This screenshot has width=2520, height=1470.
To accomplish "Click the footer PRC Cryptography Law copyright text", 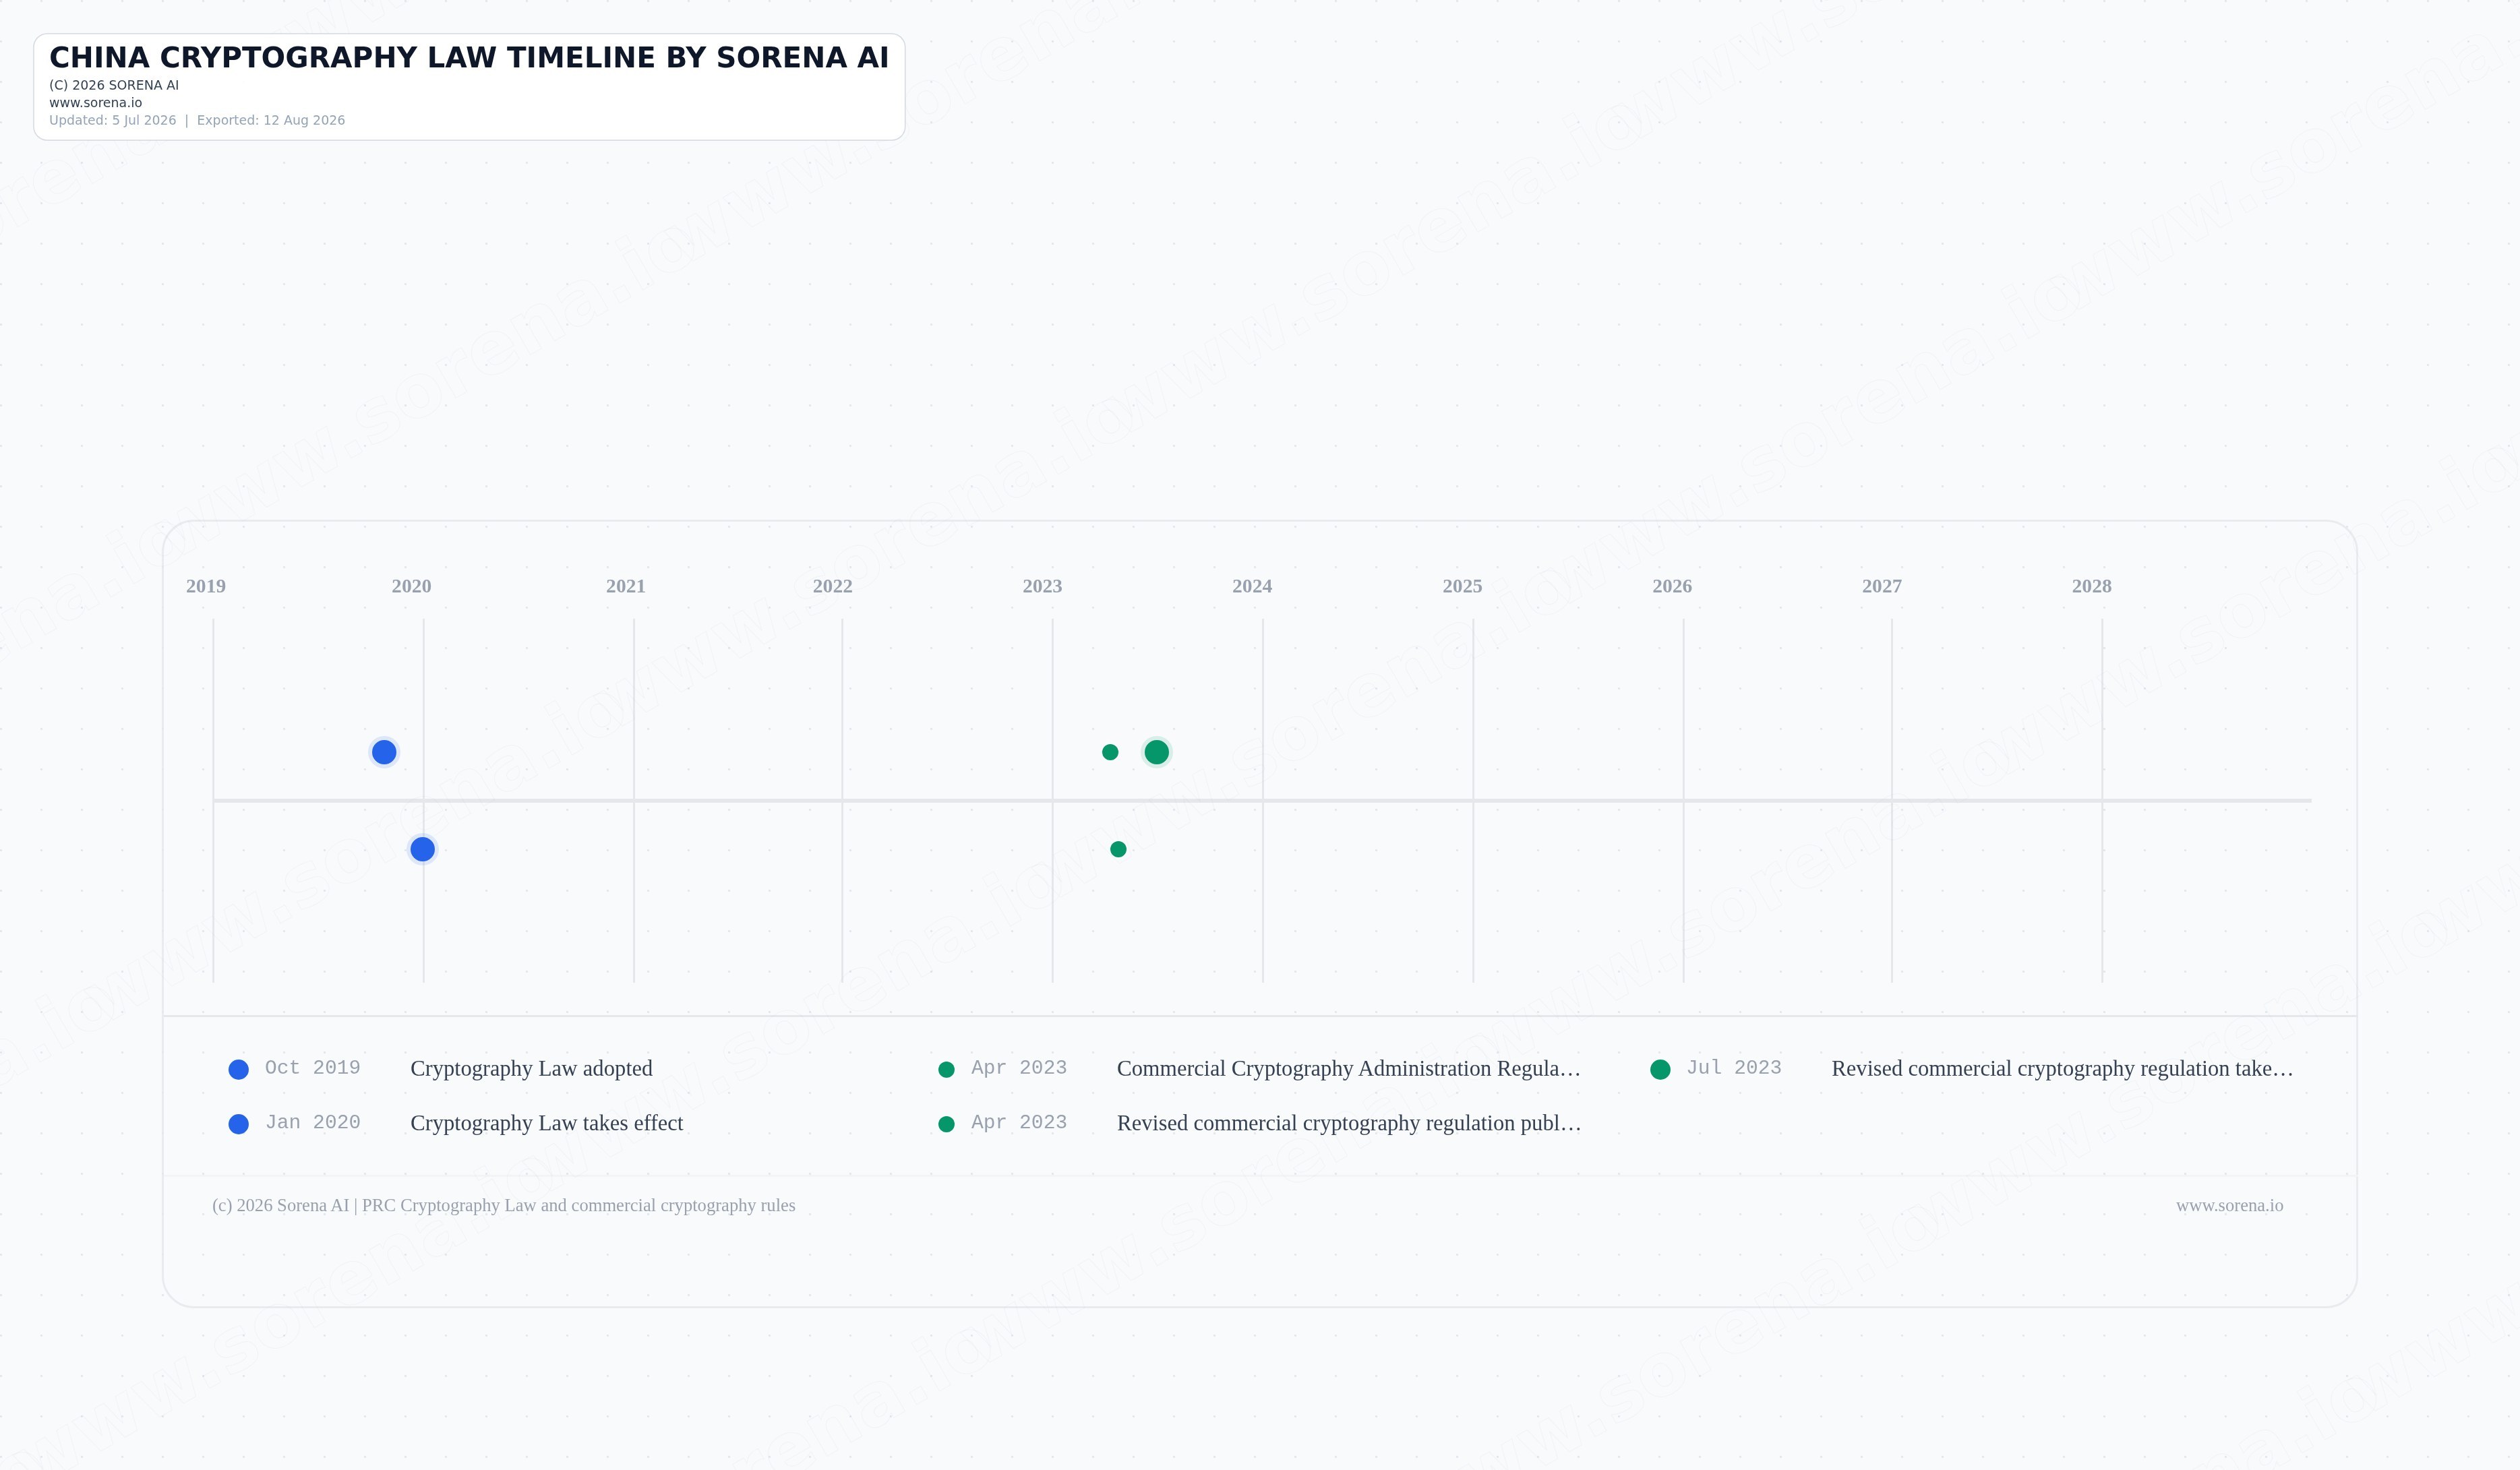I will (x=504, y=1205).
